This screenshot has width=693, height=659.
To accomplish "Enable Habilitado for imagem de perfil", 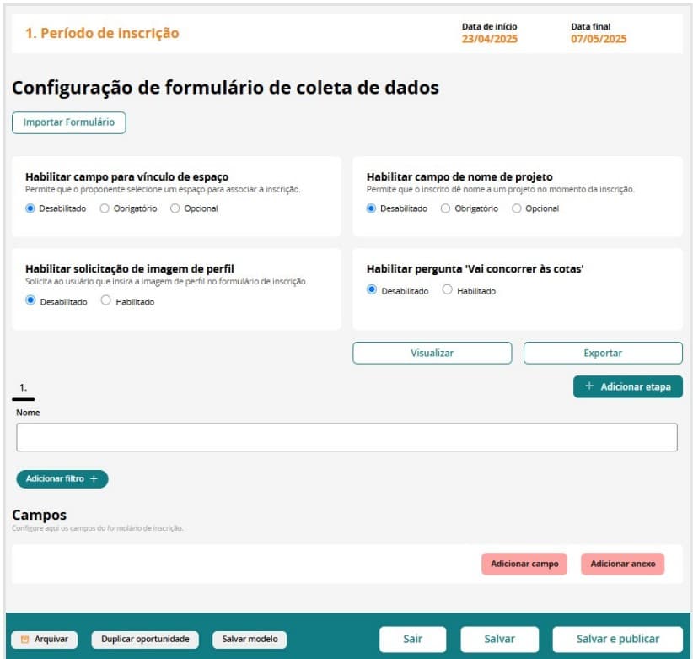I will tap(106, 300).
